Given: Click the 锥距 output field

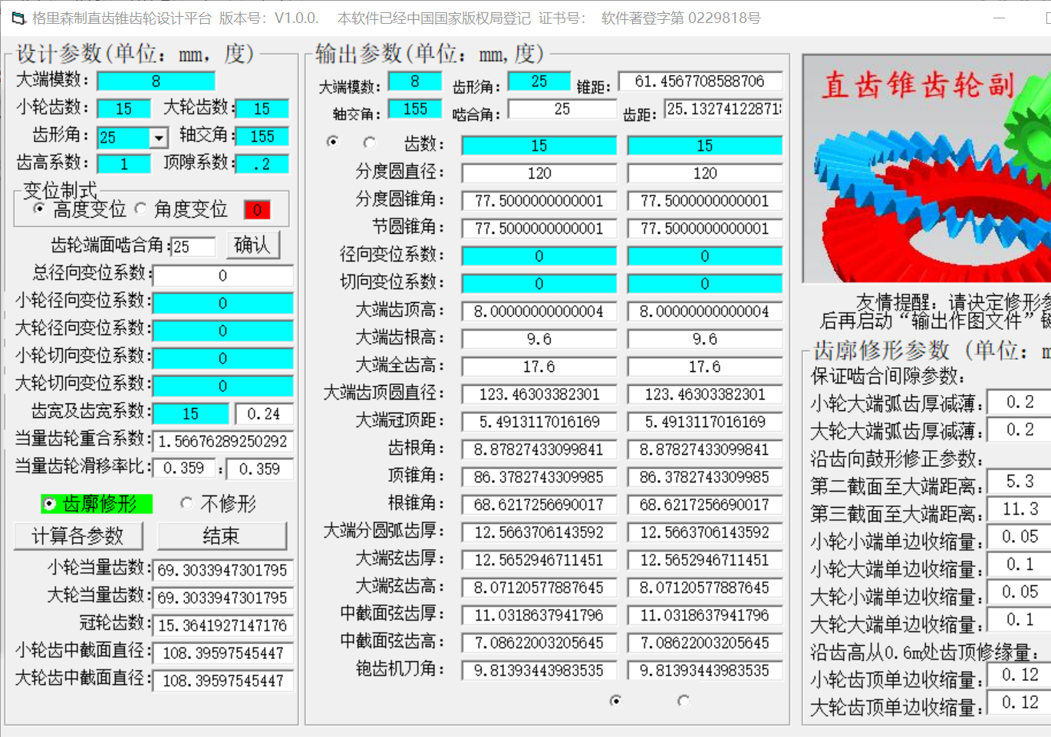Looking at the screenshot, I should pos(700,81).
